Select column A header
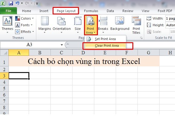 [19, 52]
